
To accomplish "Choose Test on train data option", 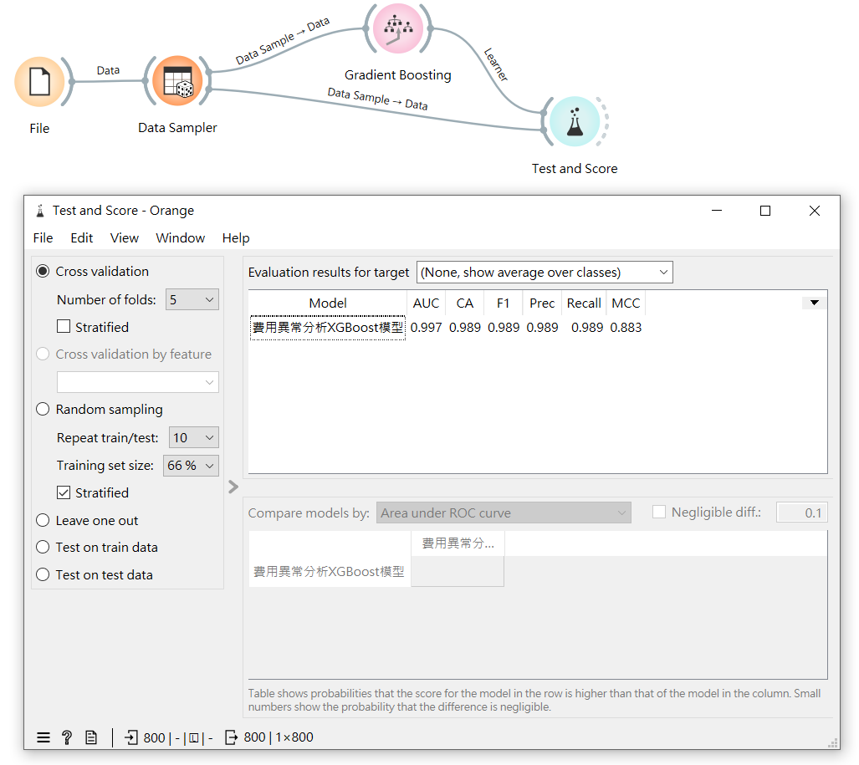I will point(43,547).
